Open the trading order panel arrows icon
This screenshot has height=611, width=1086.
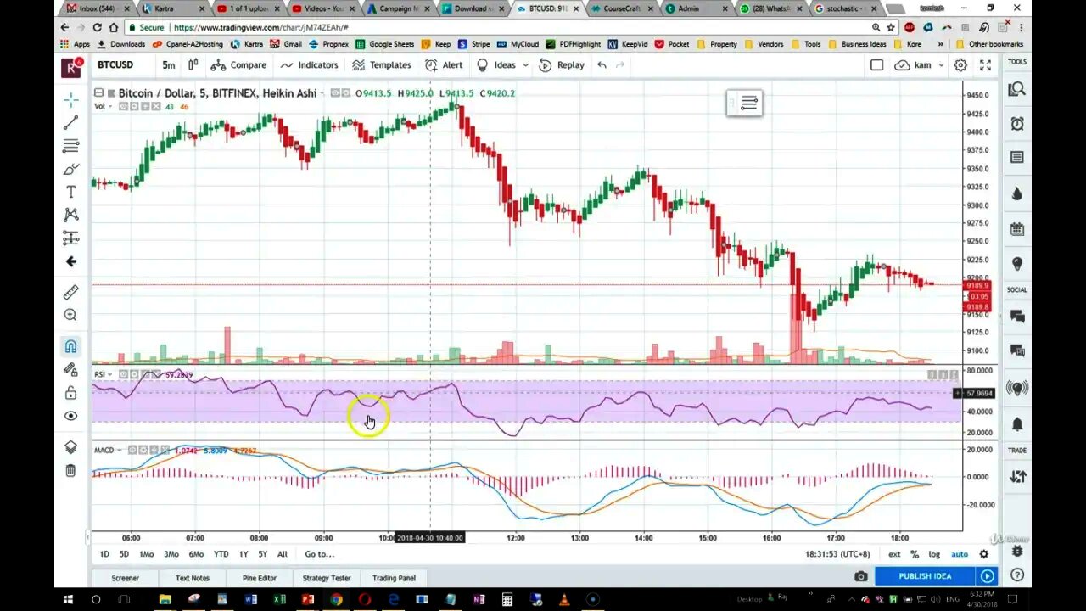pyautogui.click(x=1016, y=476)
